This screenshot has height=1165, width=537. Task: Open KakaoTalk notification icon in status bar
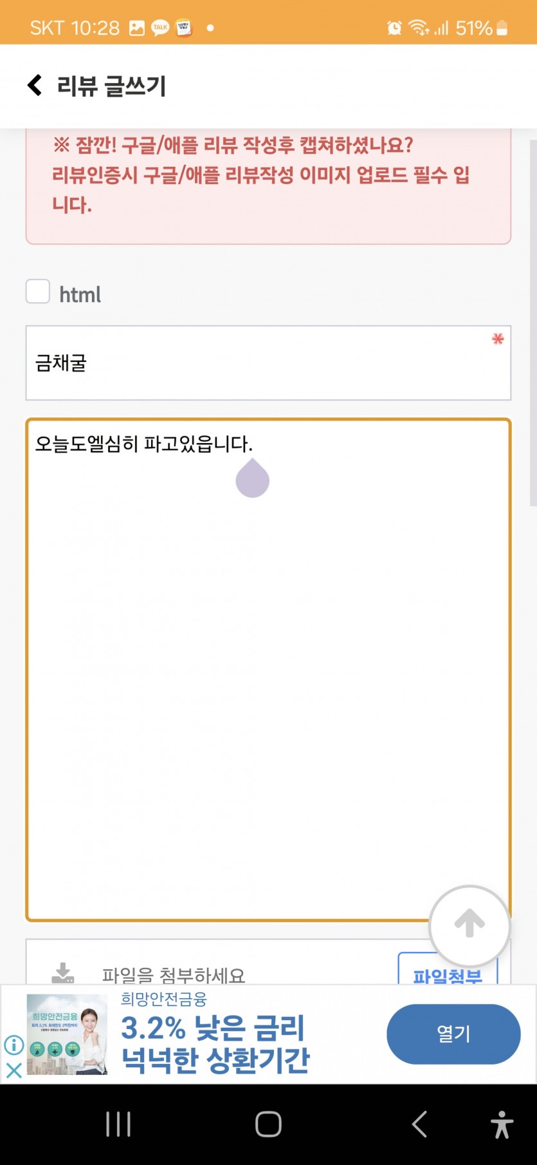160,28
